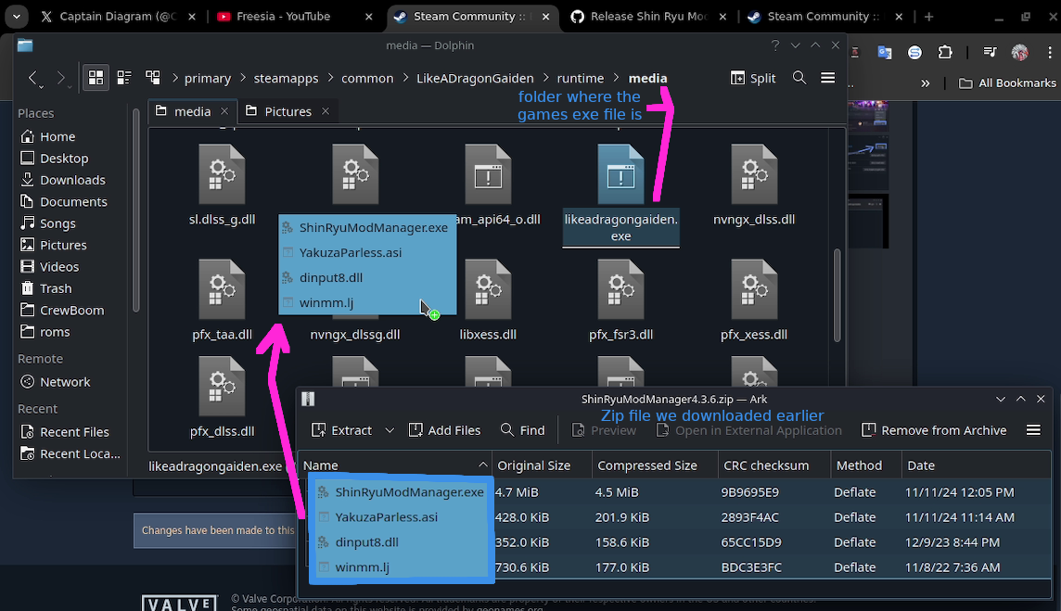Screen dimensions: 1061x611
Task: Sort Ark list by Date column
Action: [977, 465]
